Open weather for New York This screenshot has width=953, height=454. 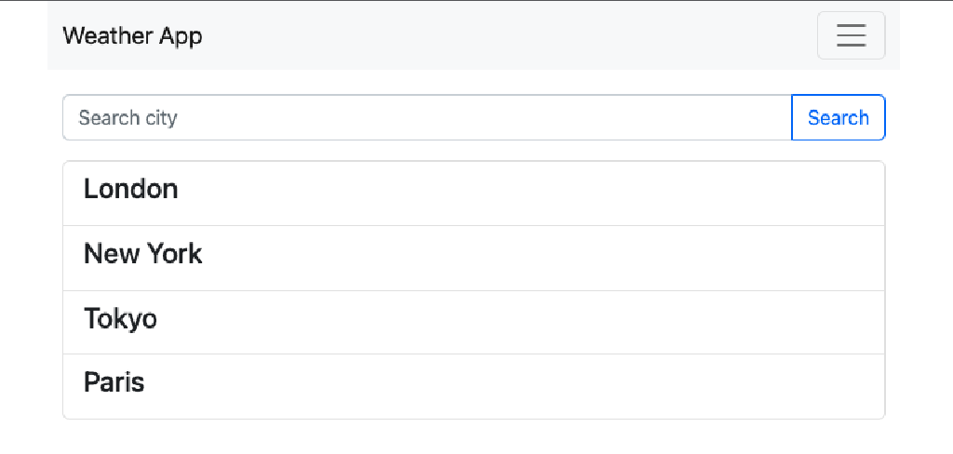click(x=474, y=258)
